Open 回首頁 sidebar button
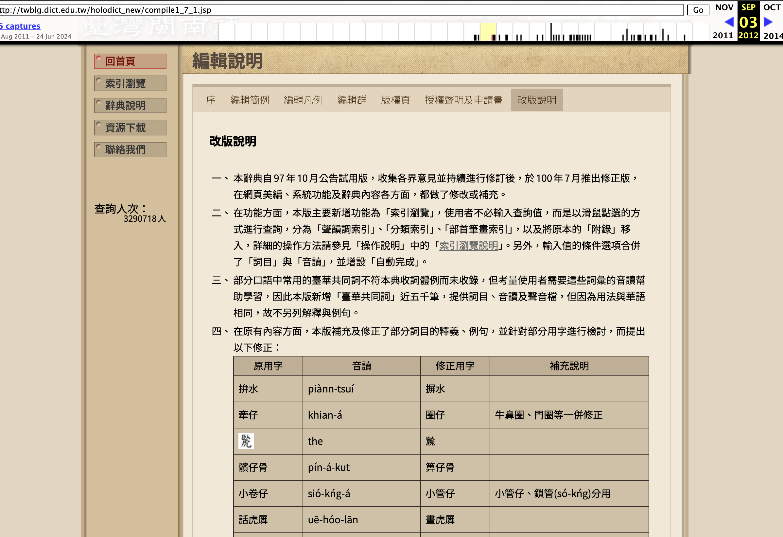The height and width of the screenshot is (537, 783). 130,61
